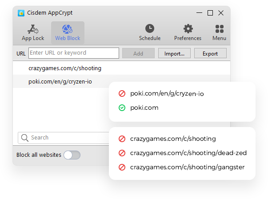268x199 pixels.
Task: Open the Schedule clock icon
Action: tap(150, 28)
